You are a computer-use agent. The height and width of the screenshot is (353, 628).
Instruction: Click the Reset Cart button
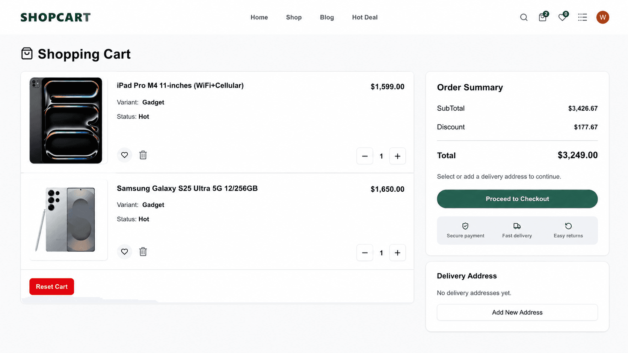[x=51, y=287]
